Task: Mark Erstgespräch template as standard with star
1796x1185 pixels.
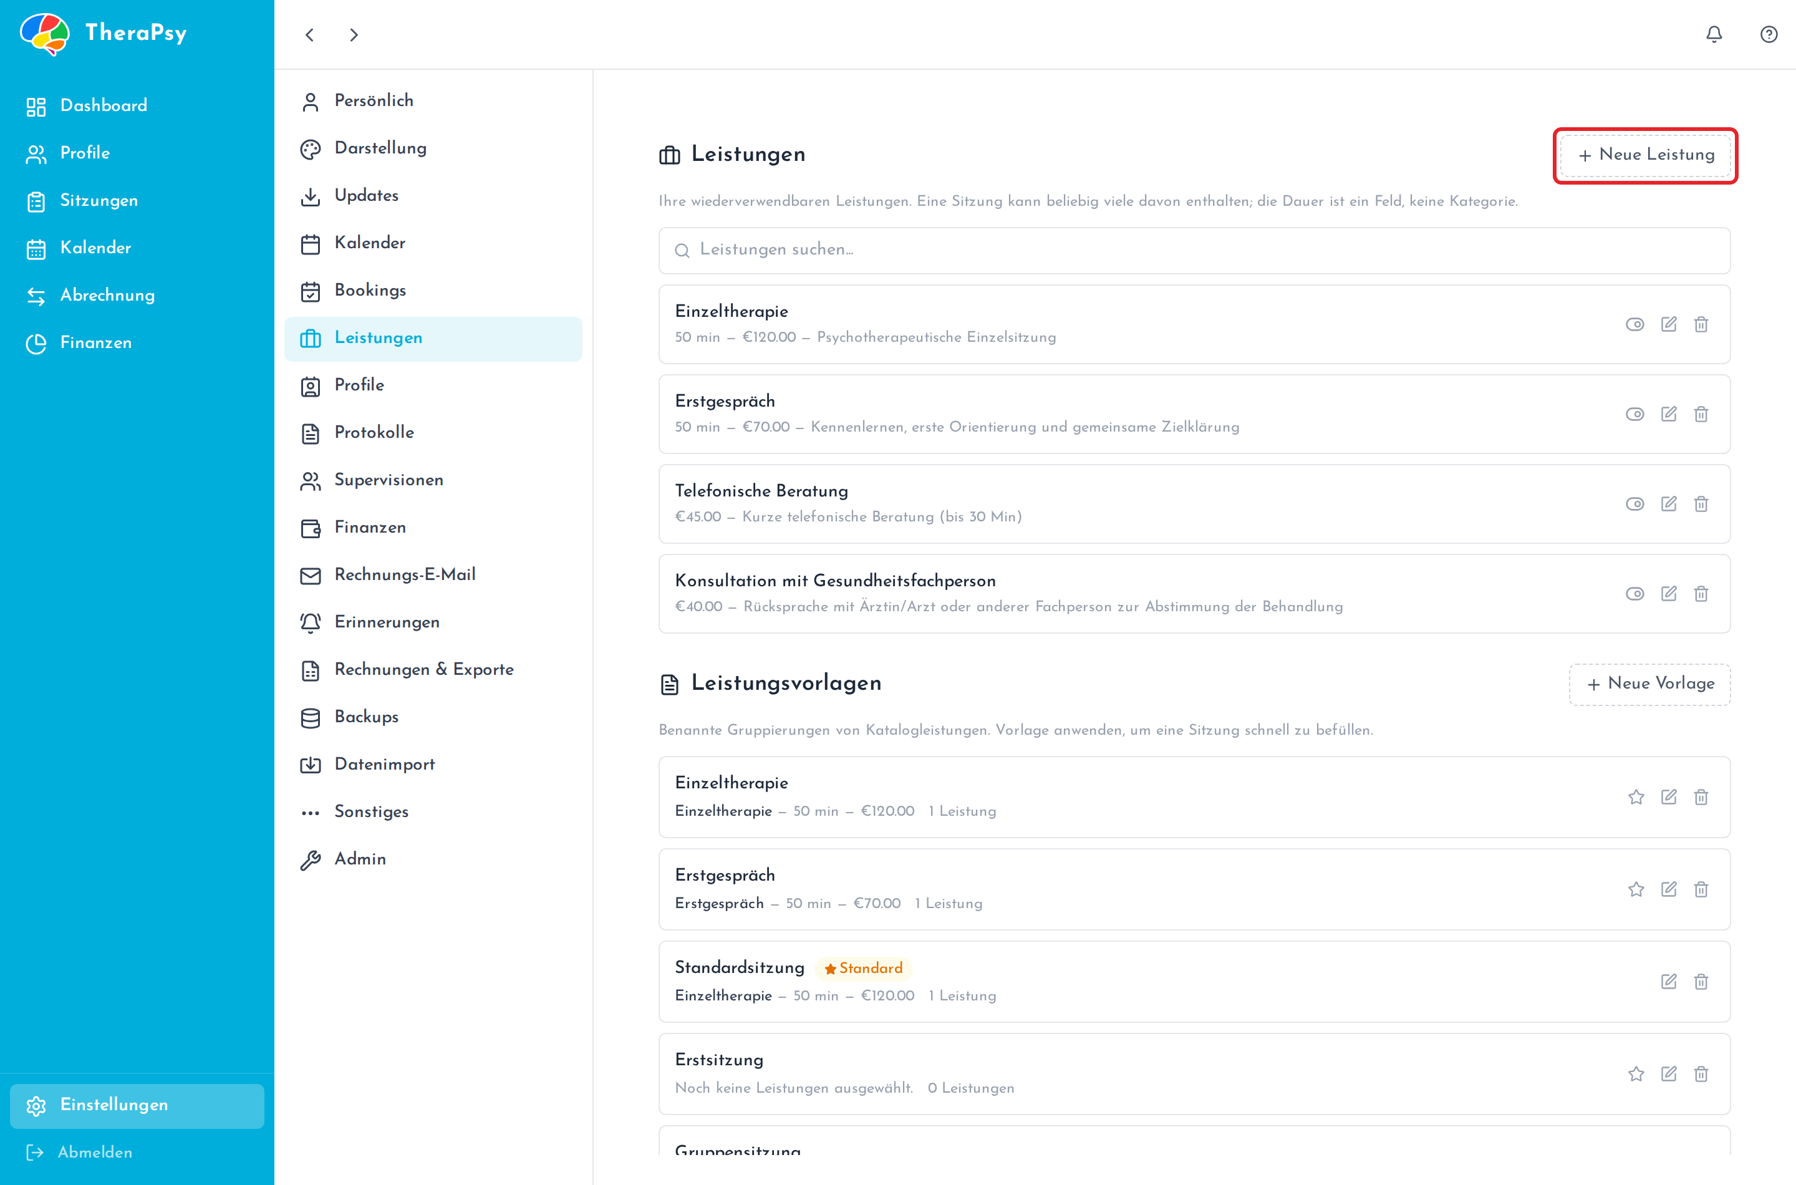Action: tap(1636, 889)
